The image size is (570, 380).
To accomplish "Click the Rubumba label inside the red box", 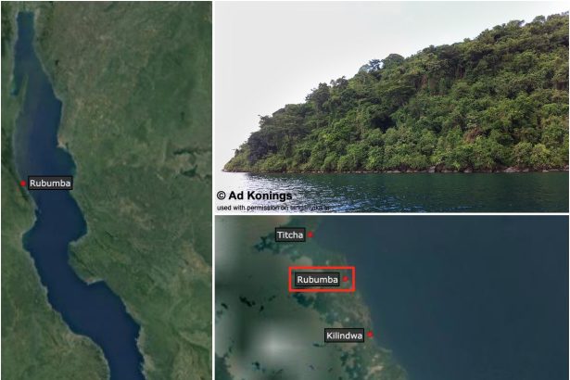I will (317, 280).
